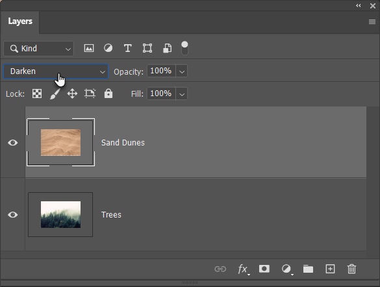Hide the Trees layer
The width and height of the screenshot is (380, 287).
pyautogui.click(x=12, y=215)
